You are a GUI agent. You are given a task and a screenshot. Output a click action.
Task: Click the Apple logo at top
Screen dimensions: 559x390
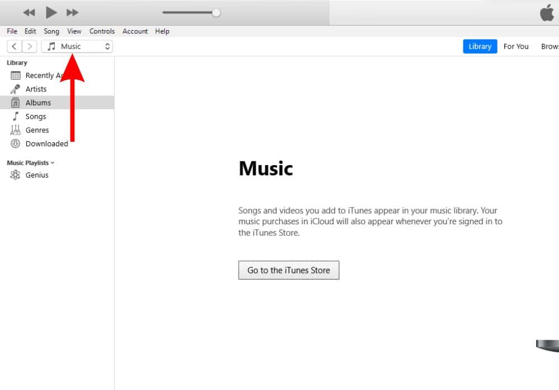coord(547,13)
